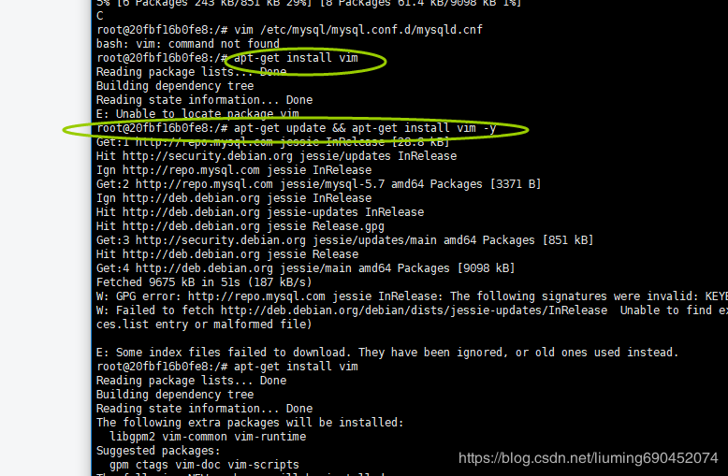Click the 'apt-get install vim' command below the index error
The image size is (728, 476).
pyautogui.click(x=296, y=367)
